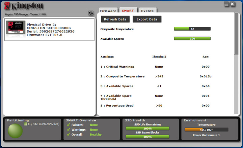
Task: Click the Composite Temperature progress bar
Action: click(x=192, y=29)
